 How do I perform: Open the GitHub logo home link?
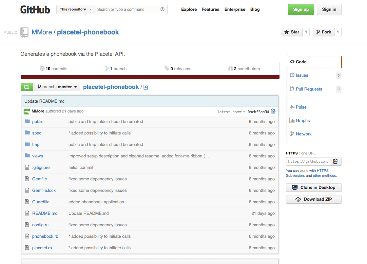coord(35,10)
